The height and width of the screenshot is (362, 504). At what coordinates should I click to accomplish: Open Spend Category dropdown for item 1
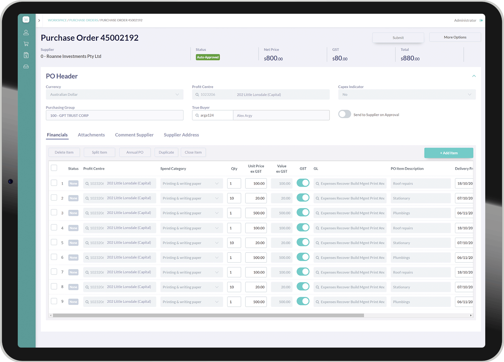(192, 183)
